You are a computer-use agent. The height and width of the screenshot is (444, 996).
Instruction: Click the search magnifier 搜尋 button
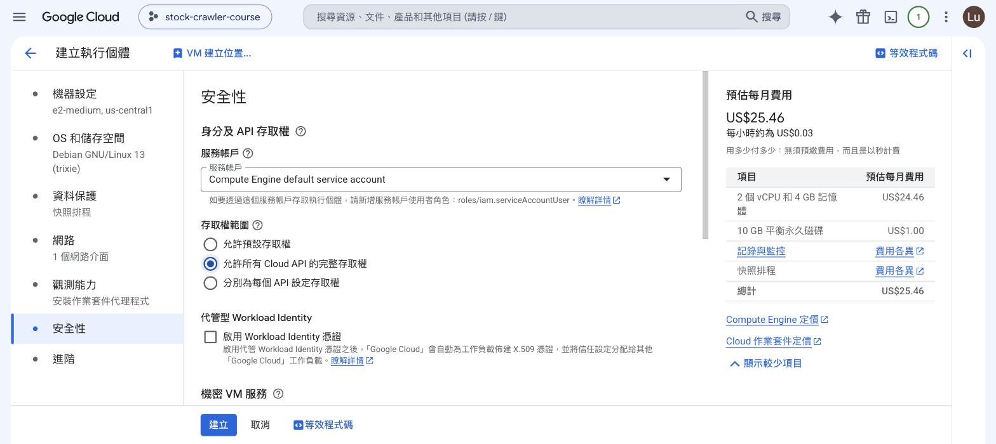(x=764, y=17)
